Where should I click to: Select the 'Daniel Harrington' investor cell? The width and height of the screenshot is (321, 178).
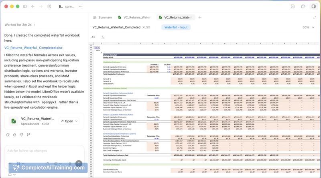coord(108,148)
